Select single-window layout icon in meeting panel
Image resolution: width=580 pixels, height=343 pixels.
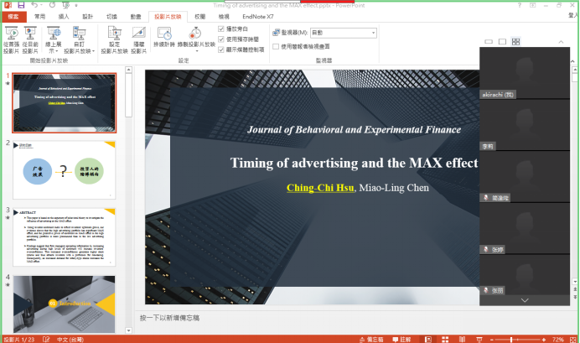click(x=502, y=41)
